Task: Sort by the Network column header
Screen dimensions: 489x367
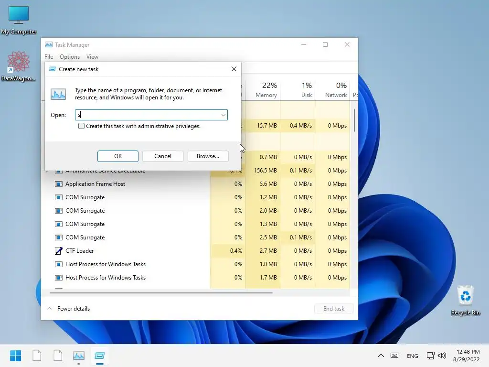Action: point(333,89)
